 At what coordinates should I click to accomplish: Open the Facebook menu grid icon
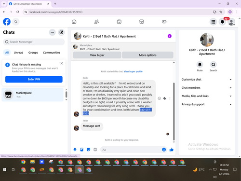[x=213, y=22]
